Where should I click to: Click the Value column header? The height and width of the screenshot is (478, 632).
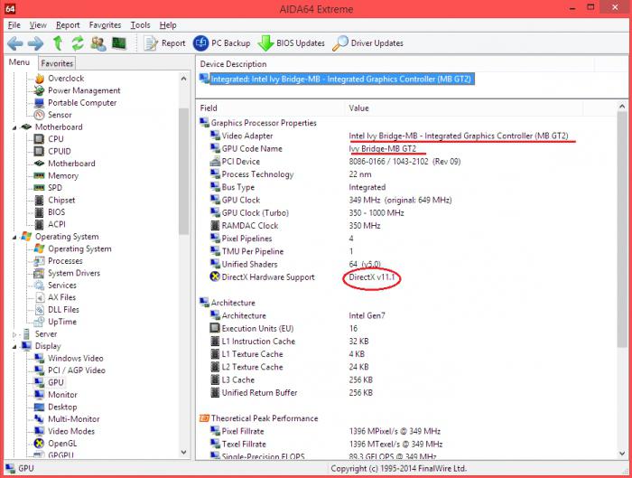pyautogui.click(x=463, y=108)
